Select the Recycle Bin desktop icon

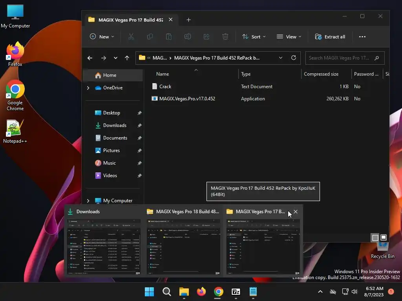point(382,251)
